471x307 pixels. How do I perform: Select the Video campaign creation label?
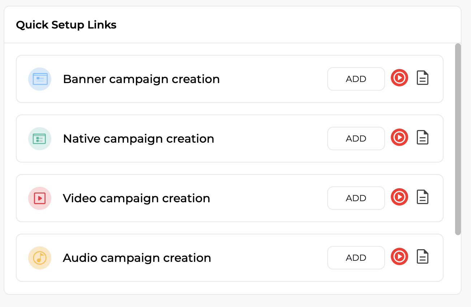[x=137, y=198]
